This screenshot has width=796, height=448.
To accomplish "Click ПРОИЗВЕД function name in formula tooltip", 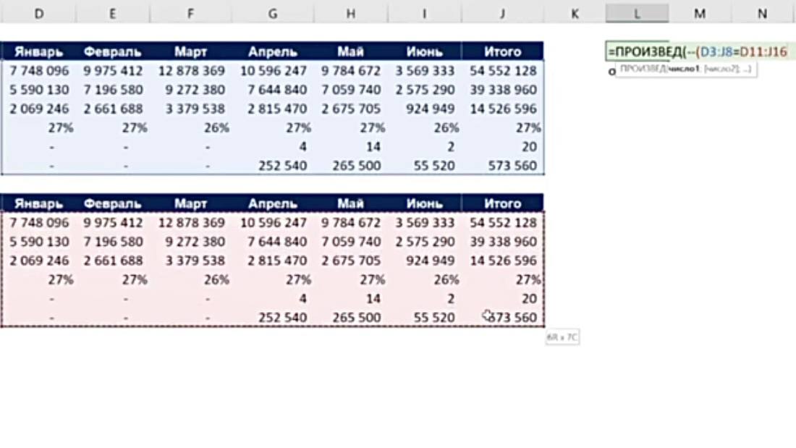I will click(643, 69).
